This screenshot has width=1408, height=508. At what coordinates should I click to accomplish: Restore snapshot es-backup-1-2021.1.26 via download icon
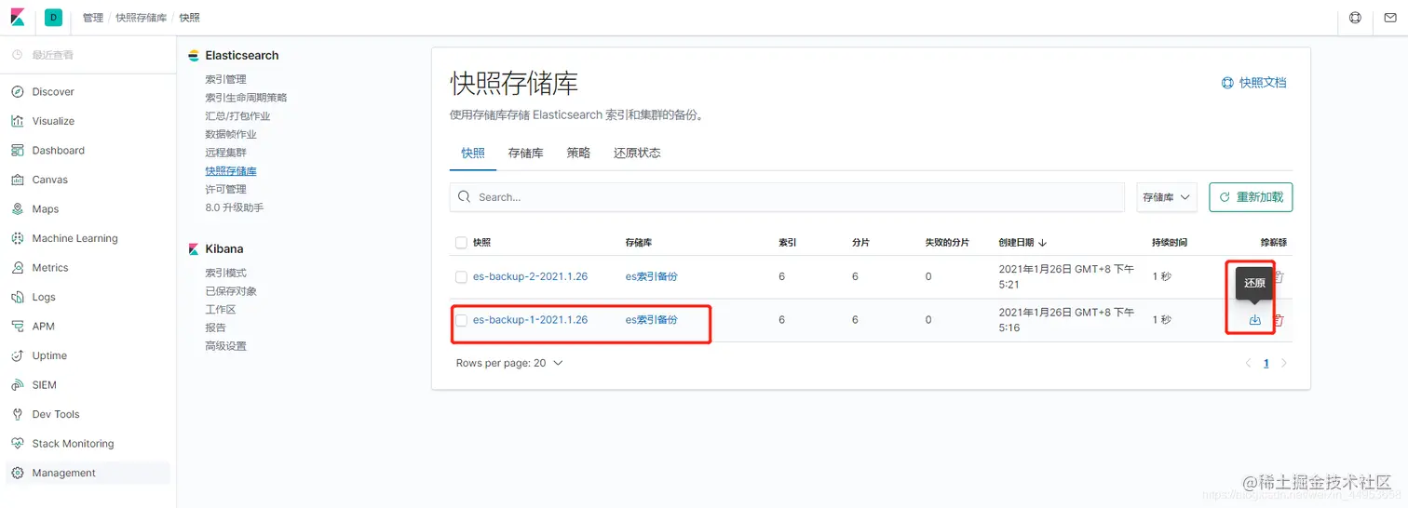click(1254, 320)
